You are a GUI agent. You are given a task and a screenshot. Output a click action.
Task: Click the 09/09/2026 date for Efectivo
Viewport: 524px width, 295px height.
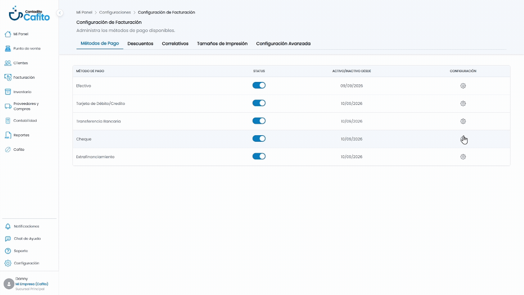click(352, 86)
